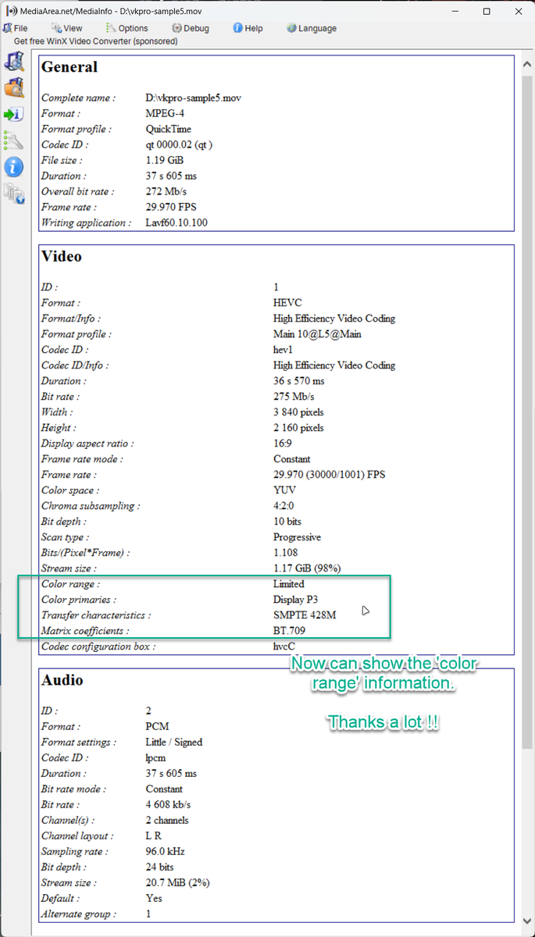Viewport: 535px width, 937px height.
Task: Click the sponsored WinX Video Converter link
Action: pyautogui.click(x=95, y=41)
